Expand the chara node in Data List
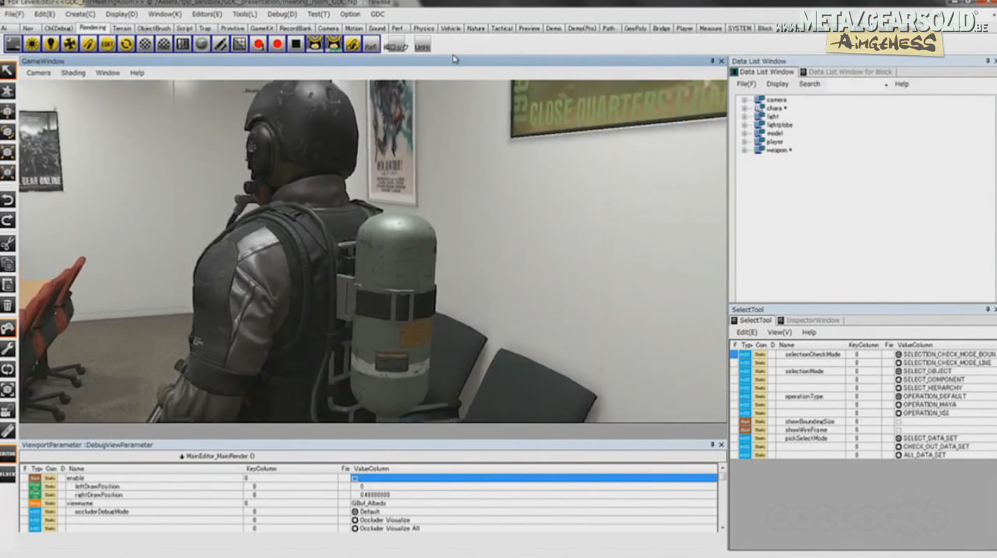Image resolution: width=997 pixels, height=558 pixels. coord(744,108)
